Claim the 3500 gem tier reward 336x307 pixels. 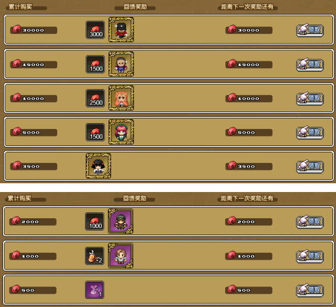point(310,166)
